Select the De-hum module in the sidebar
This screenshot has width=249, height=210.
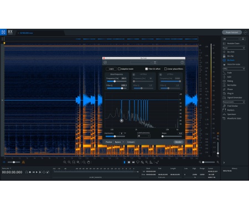[x=231, y=60]
